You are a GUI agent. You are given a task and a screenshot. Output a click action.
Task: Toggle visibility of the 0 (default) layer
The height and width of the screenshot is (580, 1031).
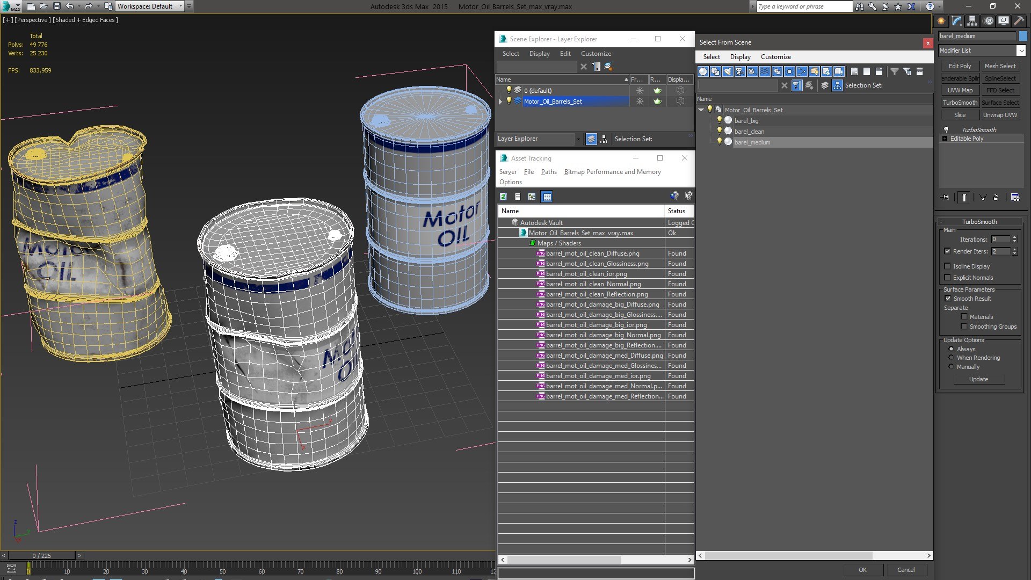click(x=509, y=90)
